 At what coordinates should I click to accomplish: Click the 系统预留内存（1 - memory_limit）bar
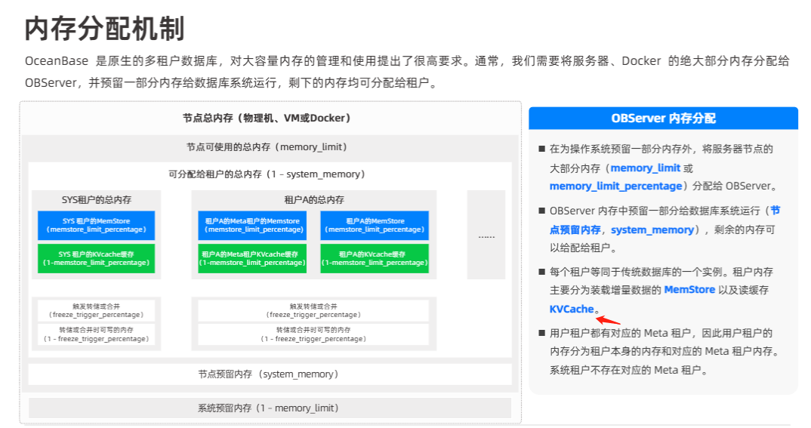pos(270,408)
